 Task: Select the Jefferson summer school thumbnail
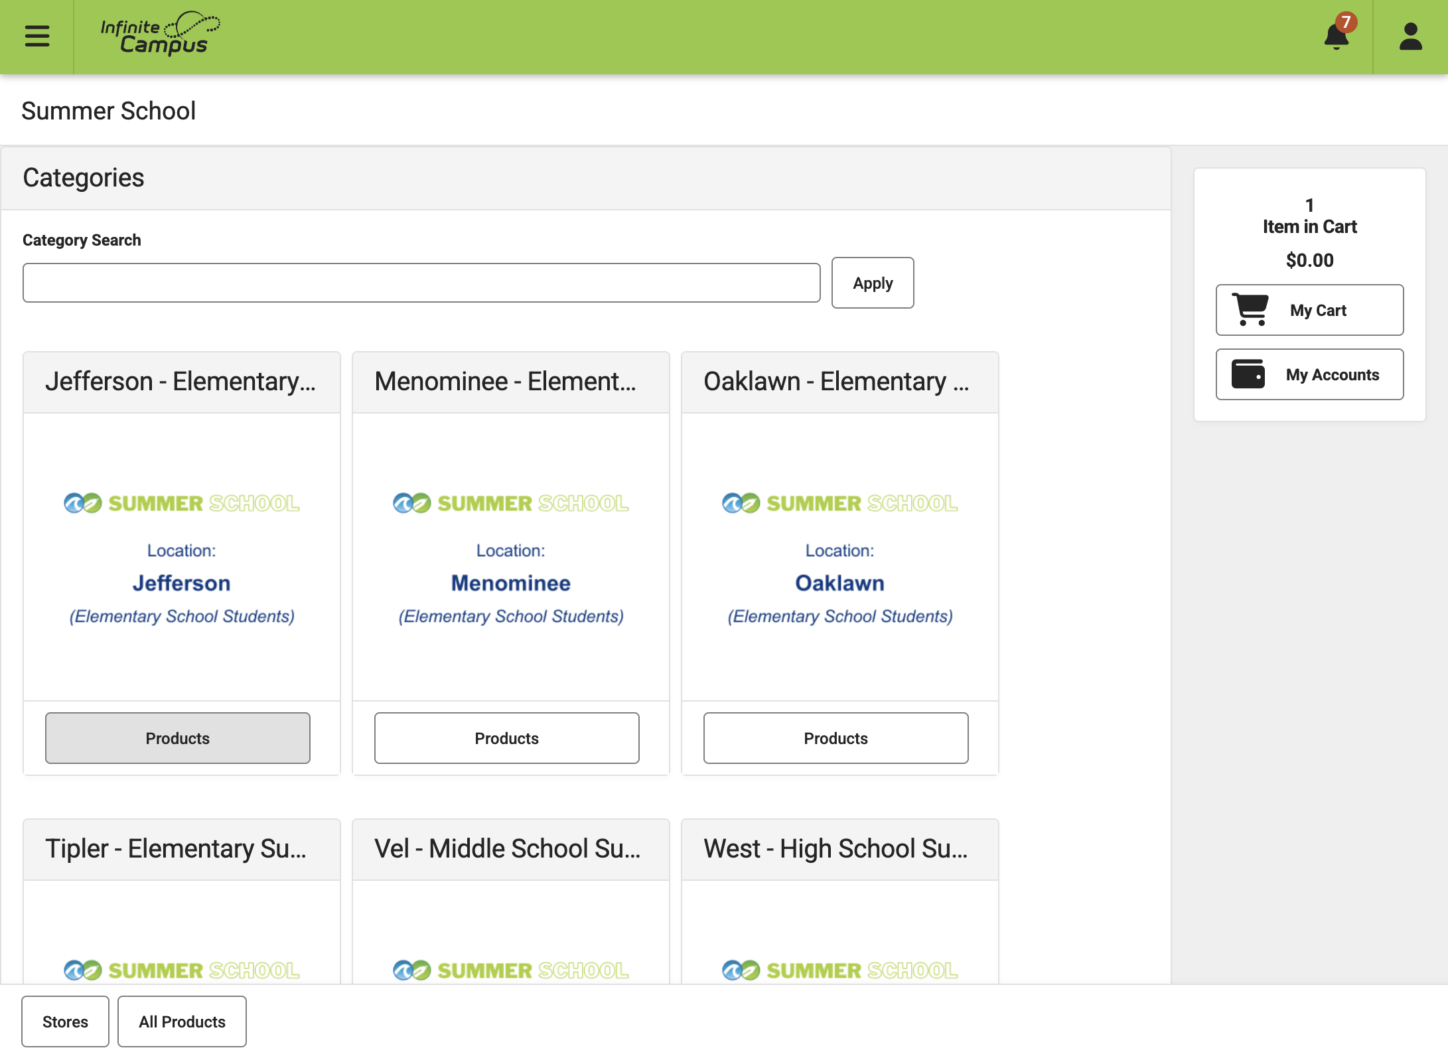click(x=182, y=557)
